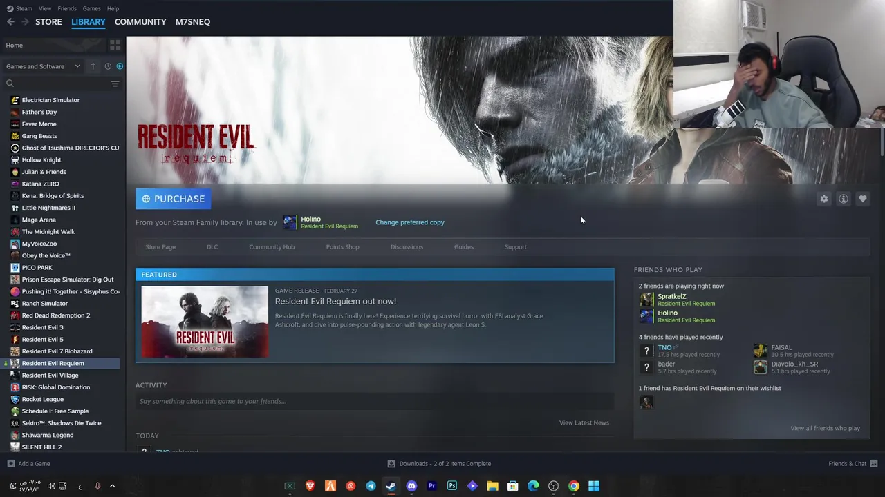Open the Downloads status icon
The image size is (885, 497).
click(391, 464)
